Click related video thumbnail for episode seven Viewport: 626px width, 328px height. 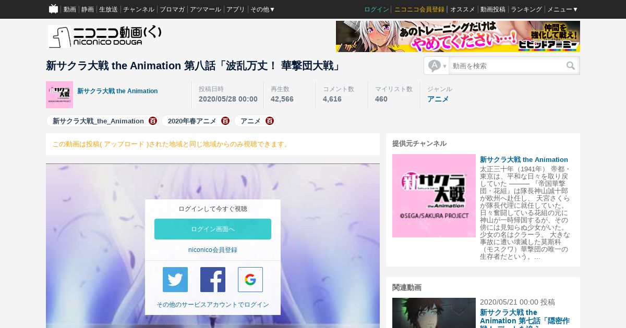(x=434, y=313)
